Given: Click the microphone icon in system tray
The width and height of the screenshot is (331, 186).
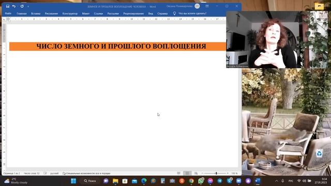Looking at the screenshot, I should pos(283,181).
